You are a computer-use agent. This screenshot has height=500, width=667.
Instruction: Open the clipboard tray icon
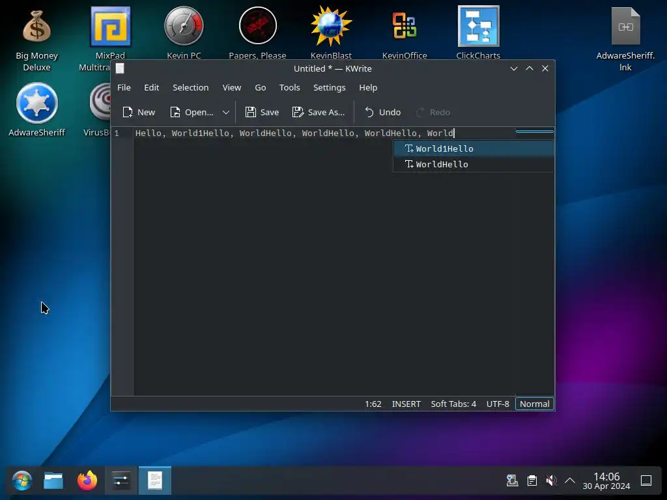[532, 481]
